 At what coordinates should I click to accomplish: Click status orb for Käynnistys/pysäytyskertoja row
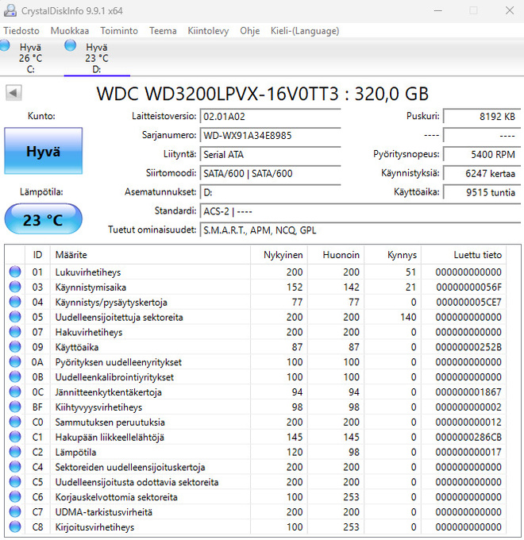[15, 302]
